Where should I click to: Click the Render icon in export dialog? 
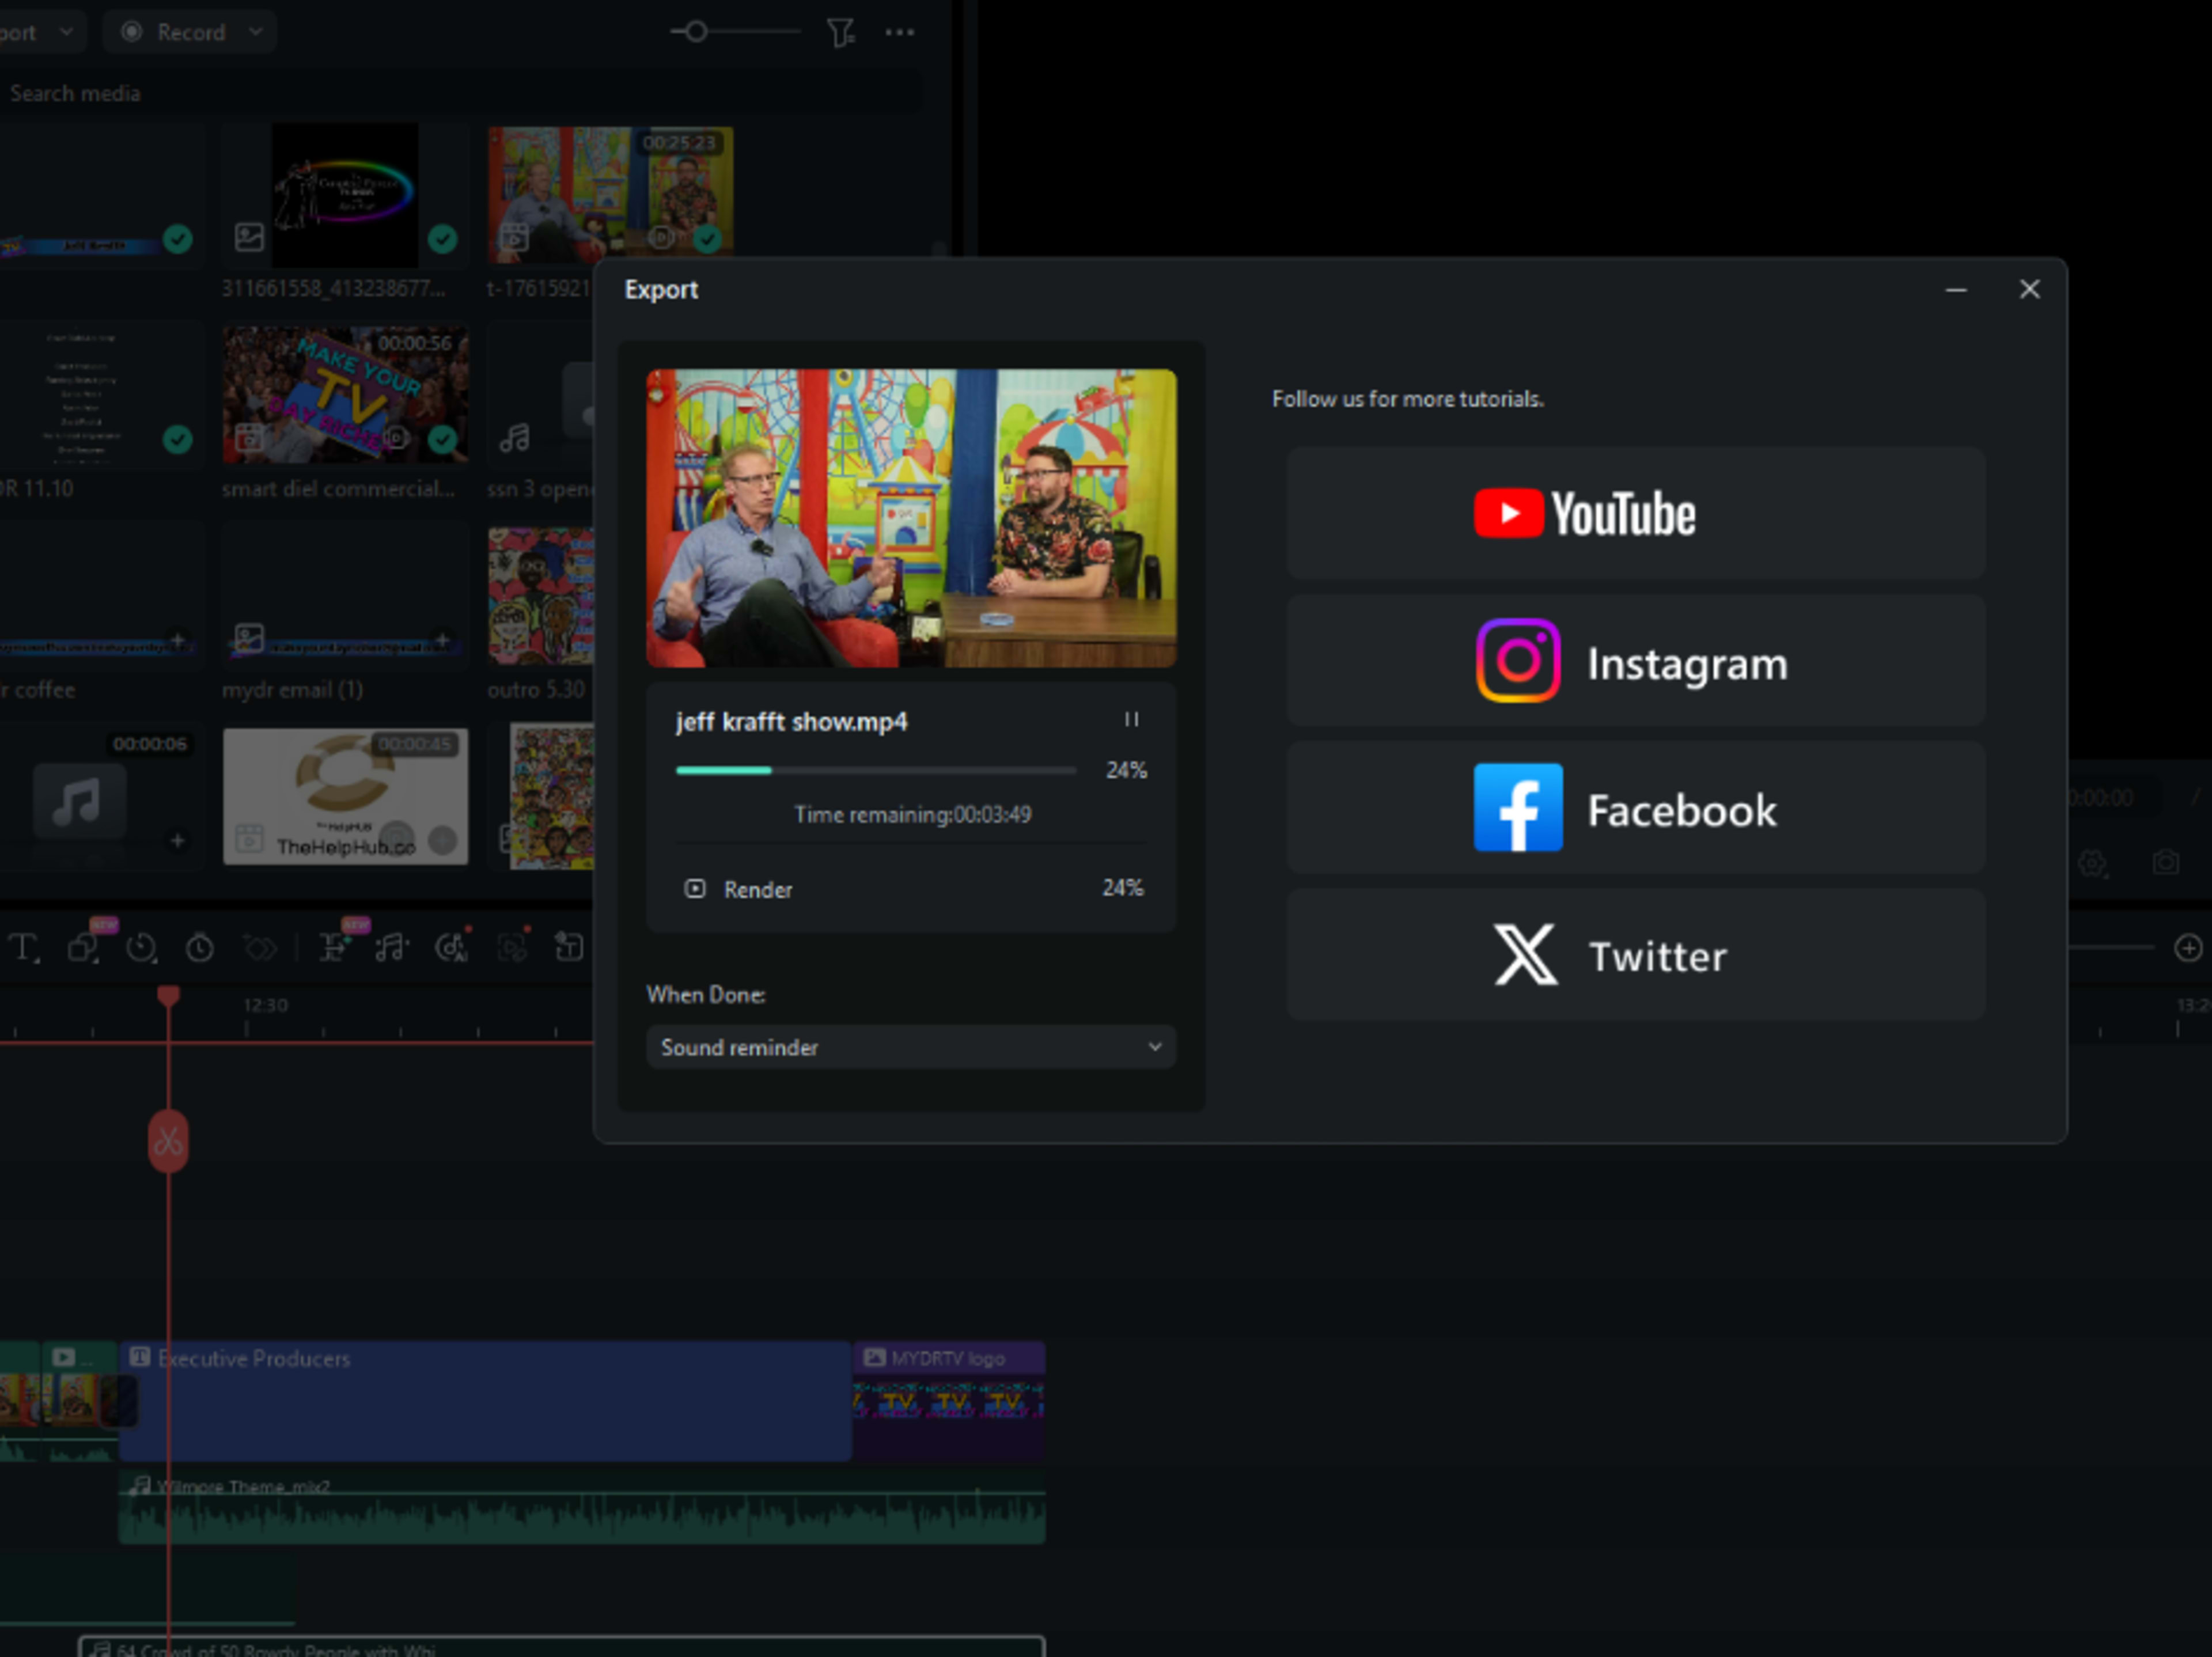click(695, 888)
